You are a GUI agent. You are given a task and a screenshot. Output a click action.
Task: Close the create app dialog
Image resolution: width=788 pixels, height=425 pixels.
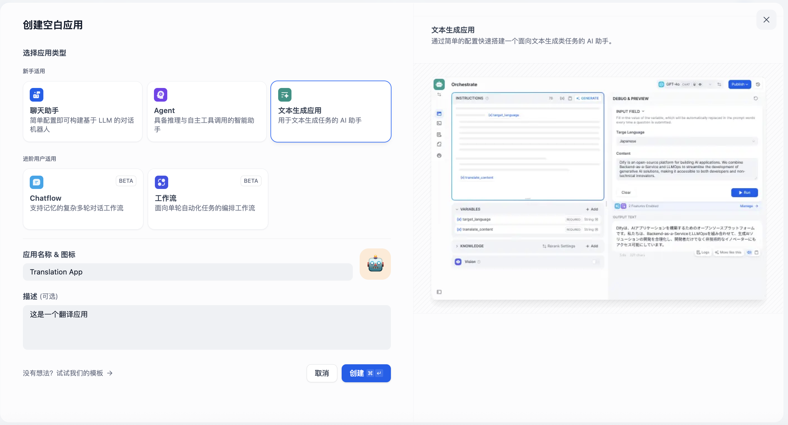(766, 20)
